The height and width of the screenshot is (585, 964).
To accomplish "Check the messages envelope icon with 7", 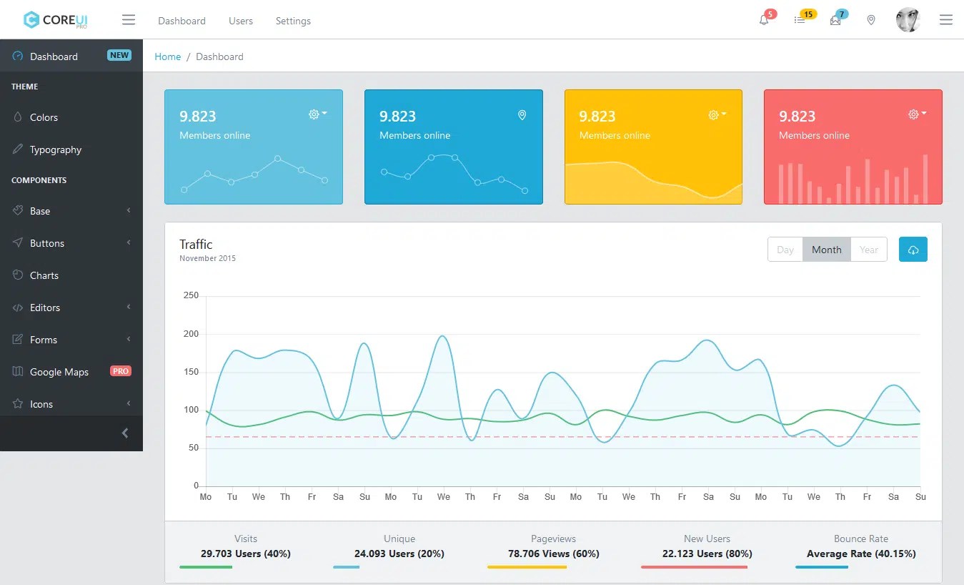I will [x=835, y=20].
